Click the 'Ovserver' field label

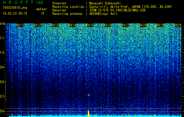(x=59, y=3)
